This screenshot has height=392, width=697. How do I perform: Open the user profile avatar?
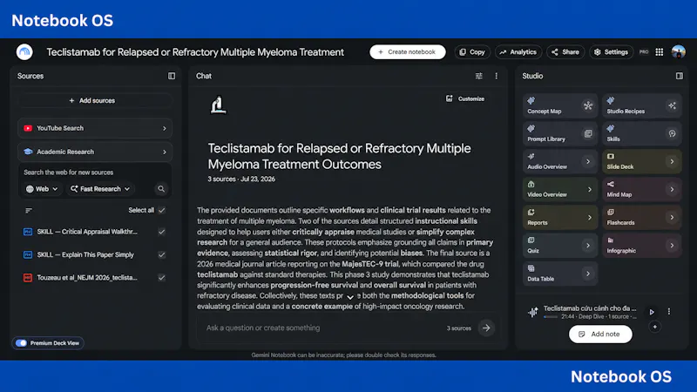679,52
